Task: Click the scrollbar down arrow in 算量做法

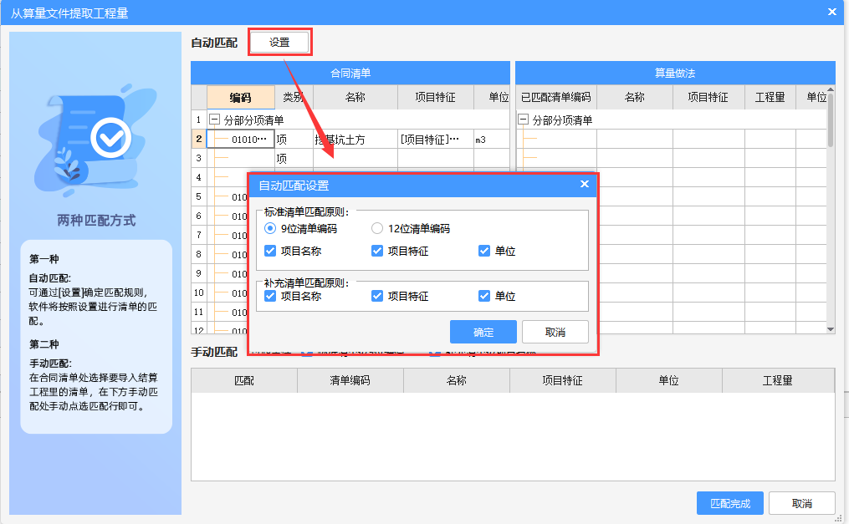Action: [x=830, y=329]
